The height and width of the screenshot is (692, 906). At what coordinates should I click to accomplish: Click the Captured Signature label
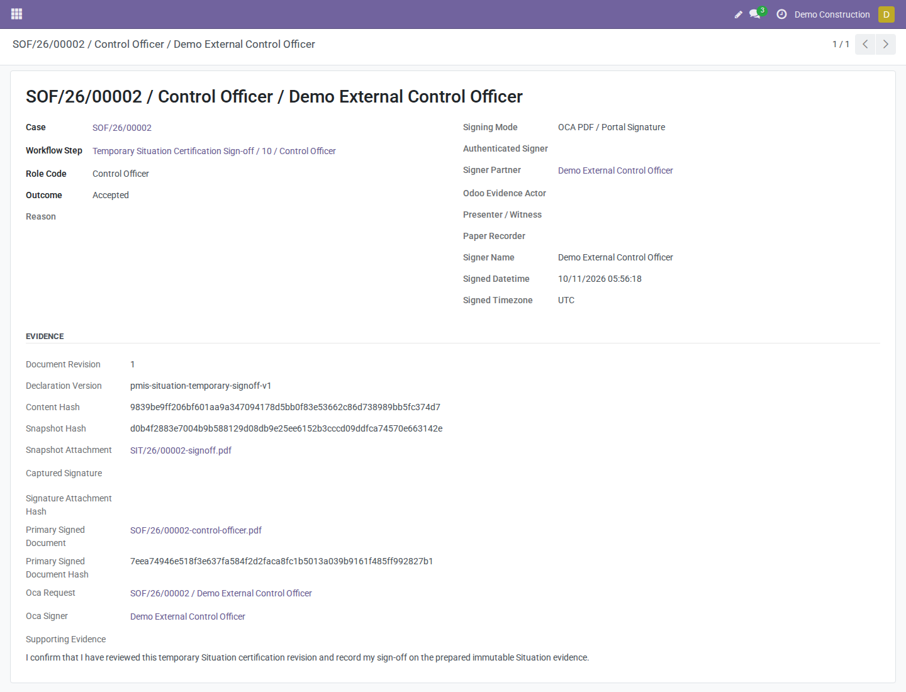pyautogui.click(x=64, y=473)
